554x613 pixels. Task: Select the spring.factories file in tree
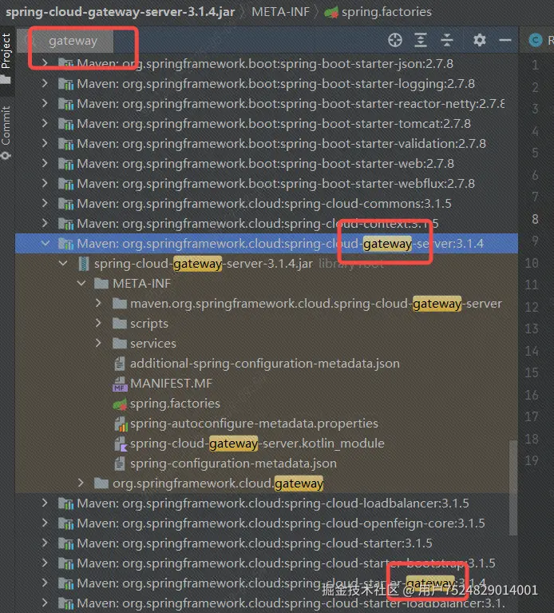[x=175, y=404]
